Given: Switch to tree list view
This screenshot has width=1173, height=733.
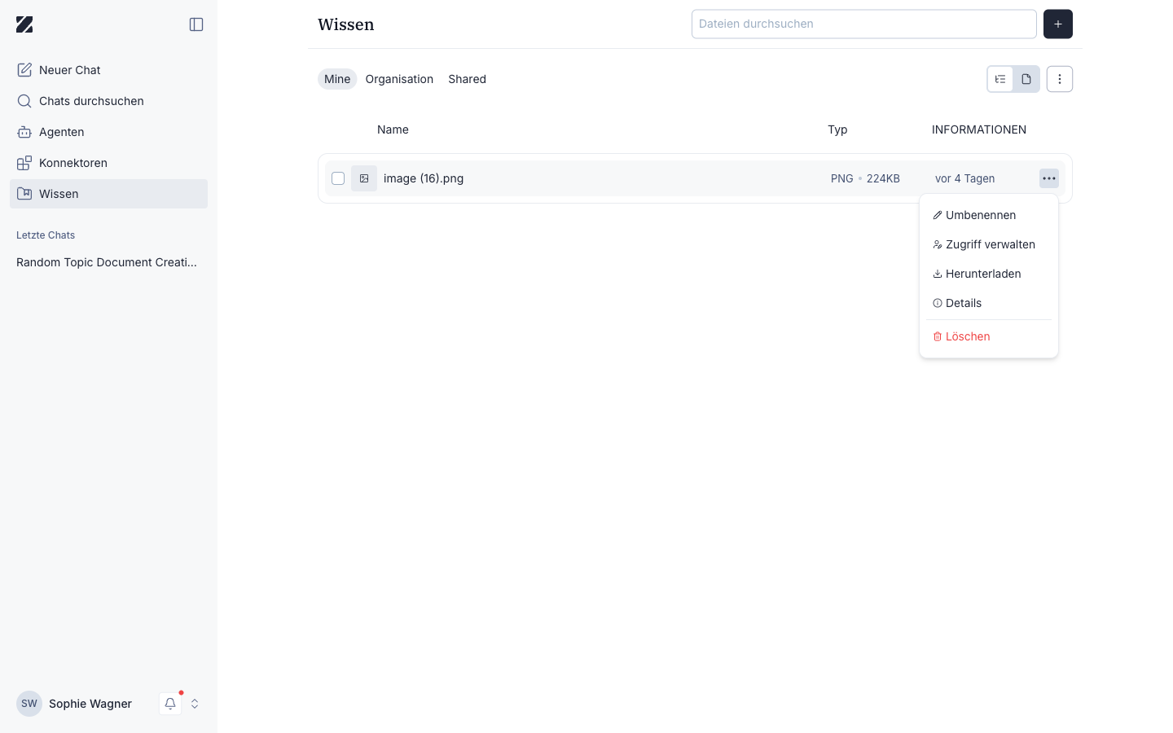Looking at the screenshot, I should [x=1000, y=79].
